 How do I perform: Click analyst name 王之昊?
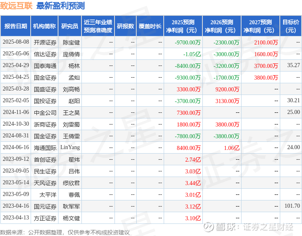tap(71, 113)
